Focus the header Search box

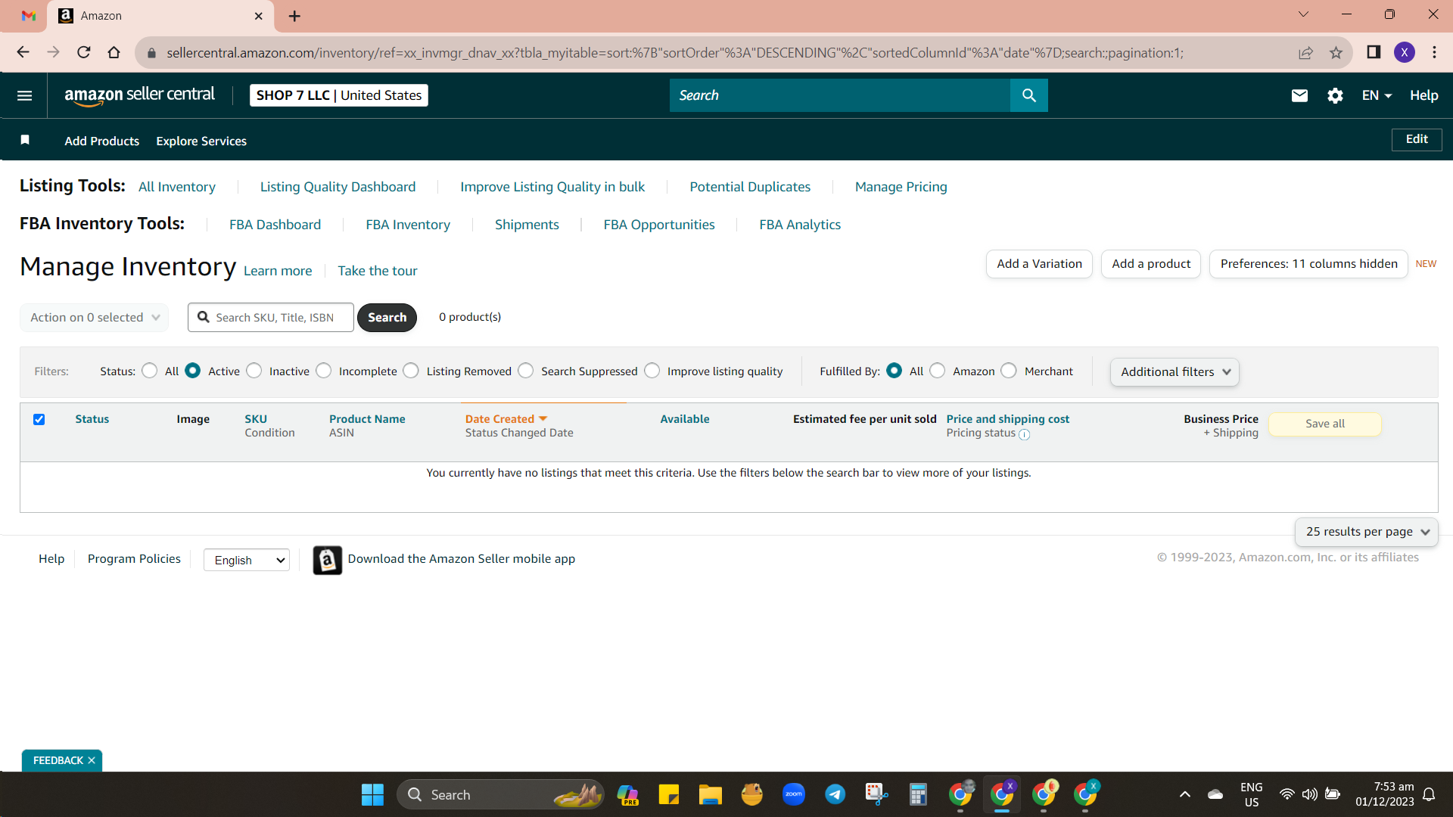pyautogui.click(x=839, y=95)
